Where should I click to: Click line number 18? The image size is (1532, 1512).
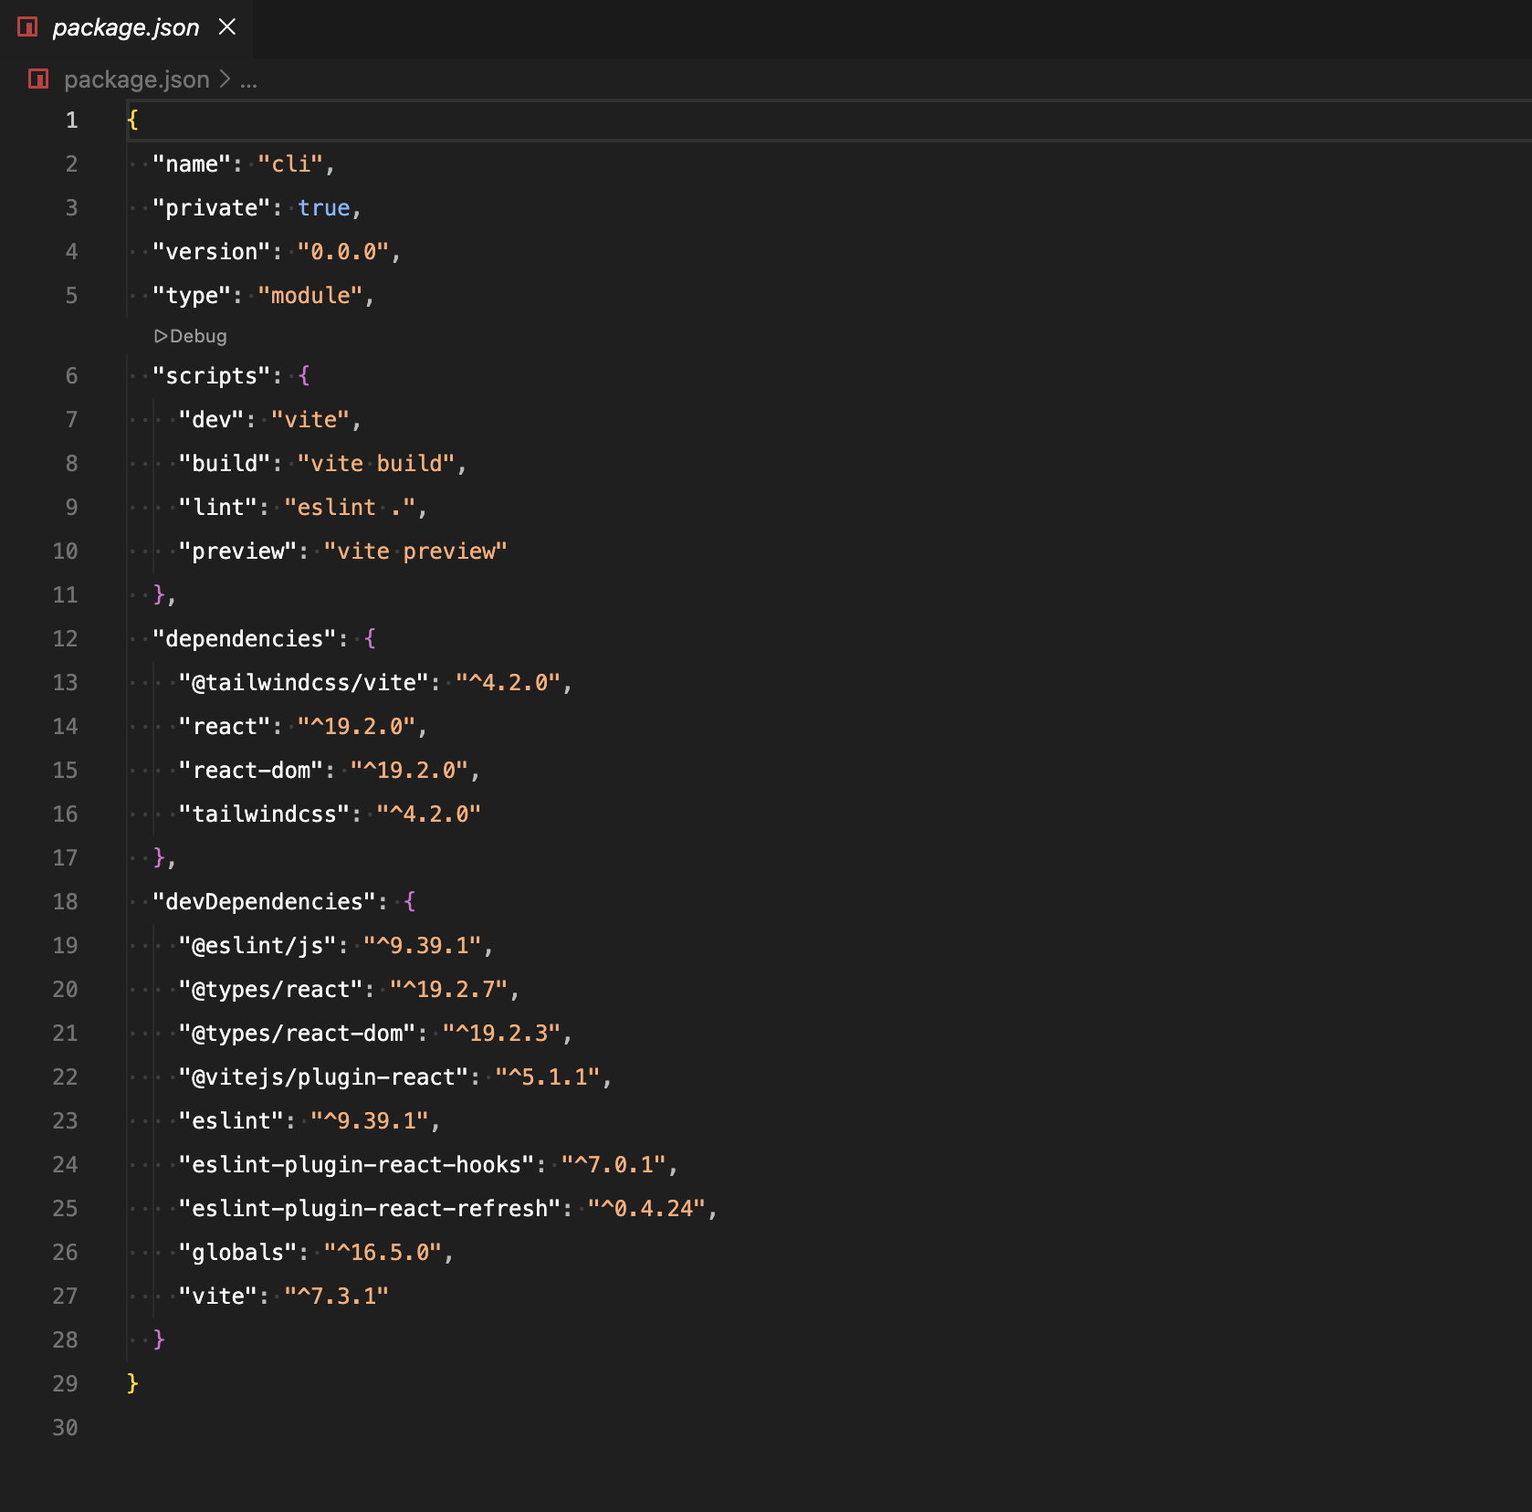point(65,901)
